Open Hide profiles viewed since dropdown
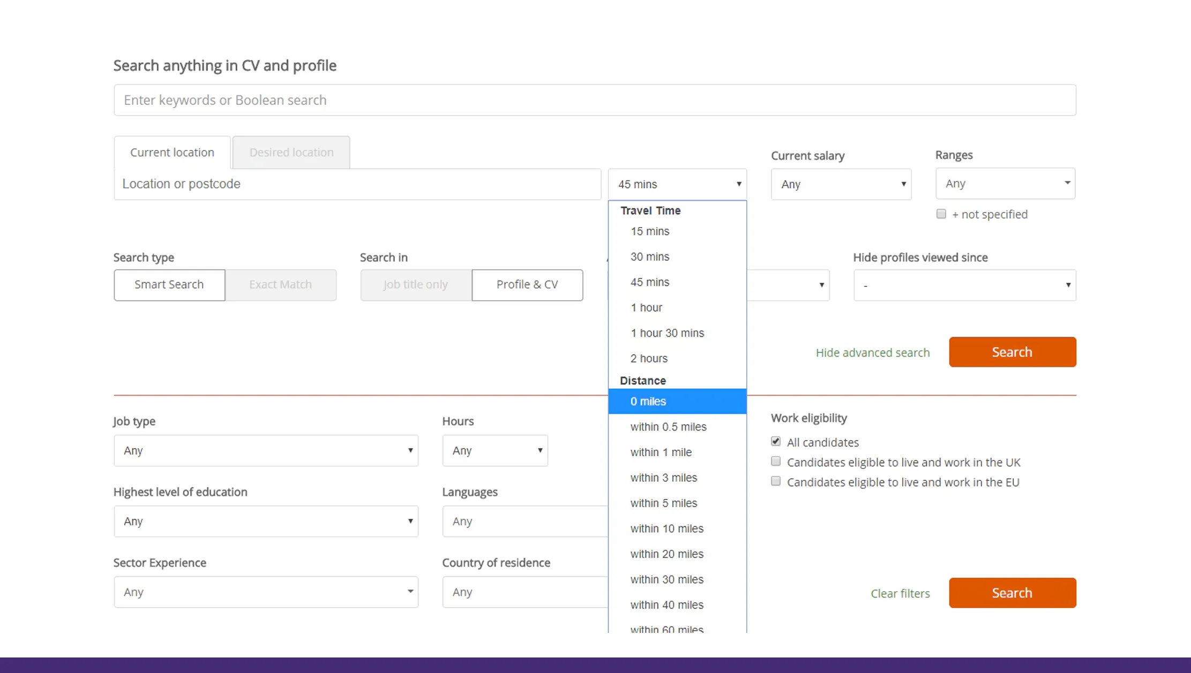Screen dimensions: 1191x673 (964, 285)
